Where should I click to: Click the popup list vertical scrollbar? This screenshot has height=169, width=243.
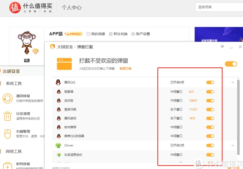238,117
